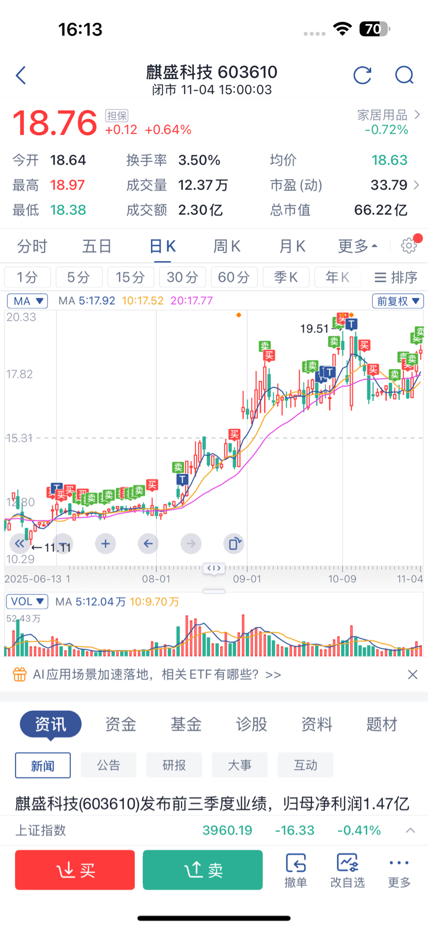
Task: Zoom in chart with plus button
Action: tap(105, 543)
